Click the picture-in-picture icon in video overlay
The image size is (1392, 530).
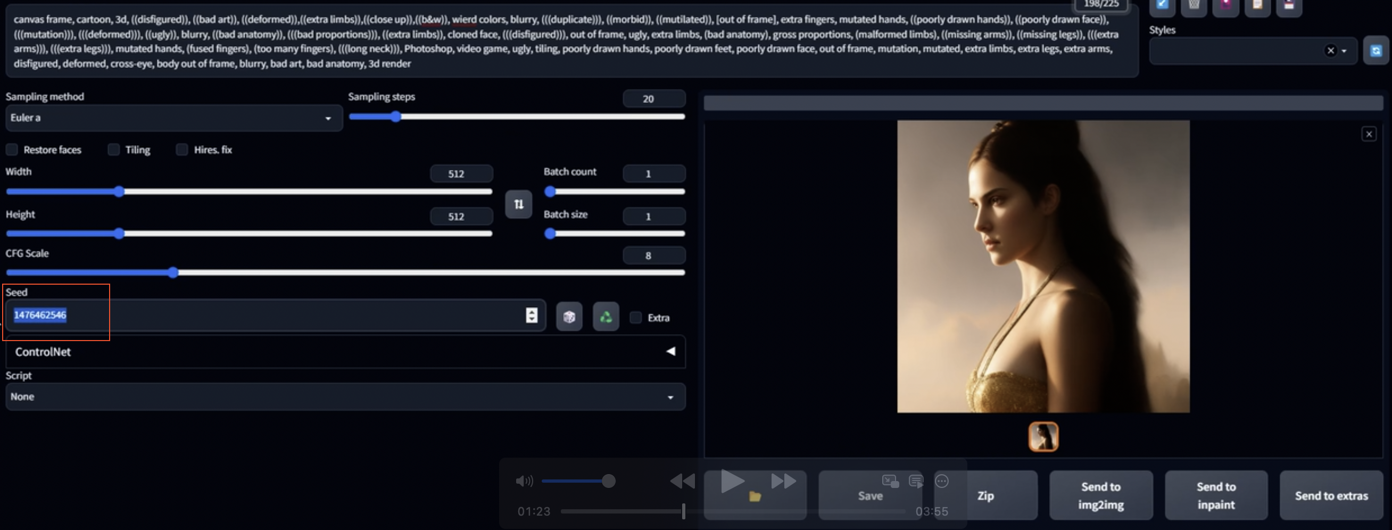click(890, 481)
